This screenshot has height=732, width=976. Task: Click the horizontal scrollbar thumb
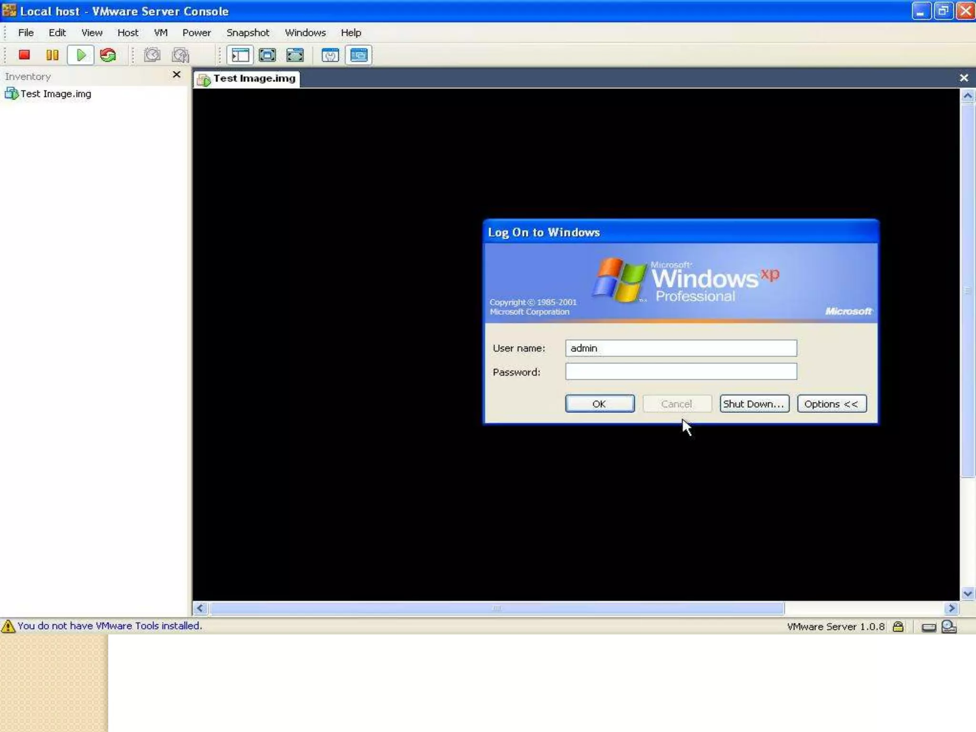coord(497,608)
